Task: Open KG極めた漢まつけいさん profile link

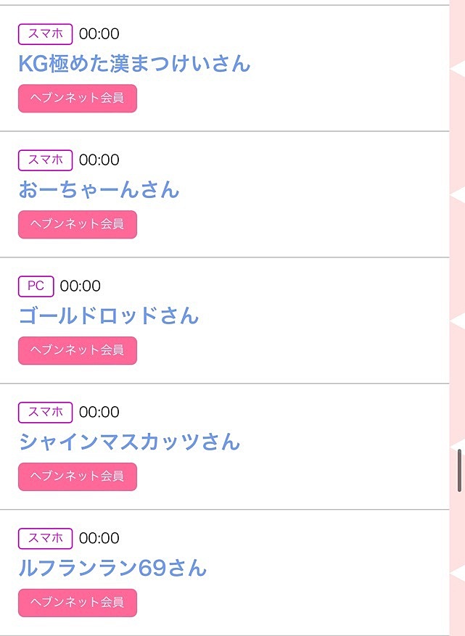Action: (134, 64)
